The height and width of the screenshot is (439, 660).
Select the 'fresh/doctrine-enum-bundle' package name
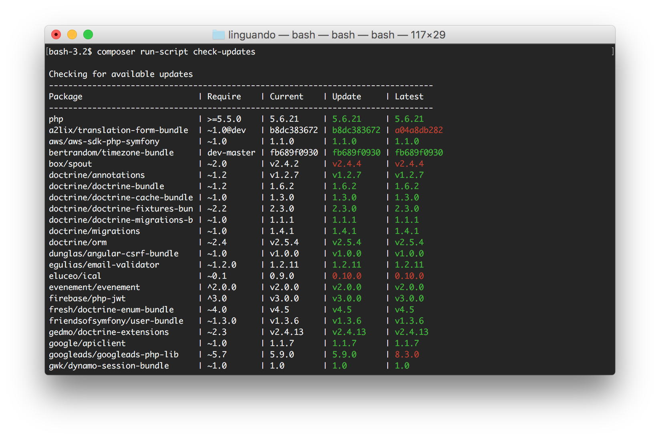(111, 310)
